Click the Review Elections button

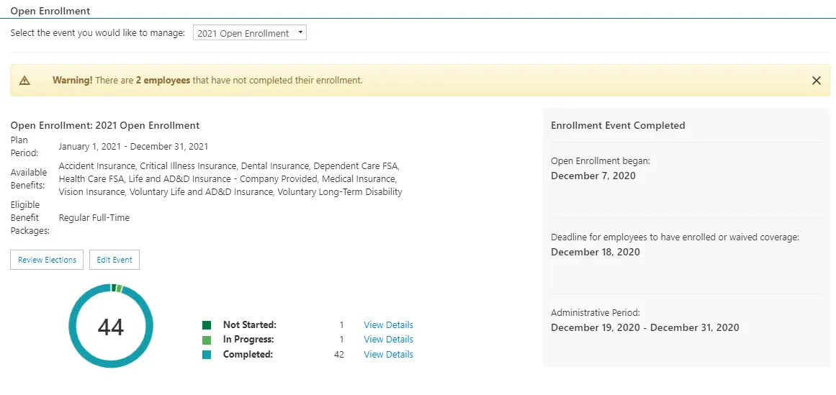47,260
